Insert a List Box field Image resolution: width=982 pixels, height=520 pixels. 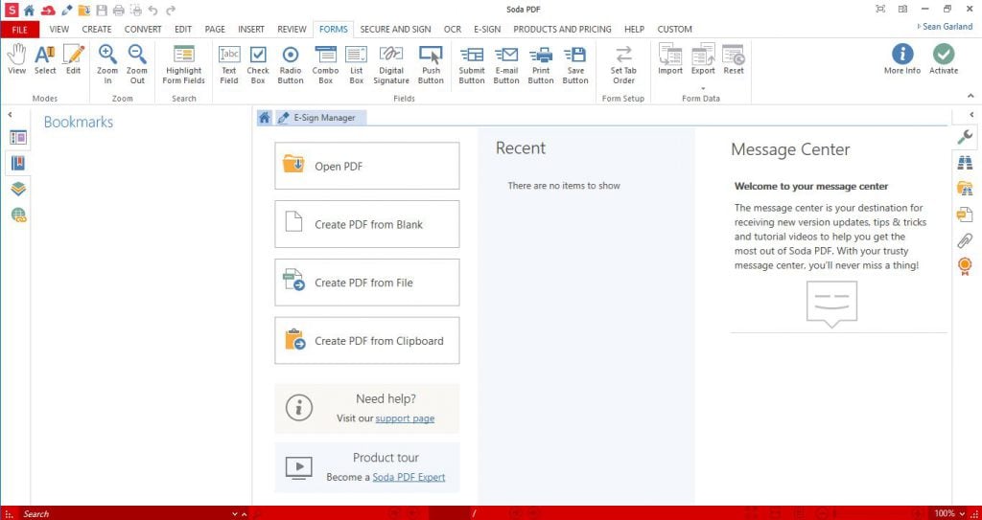pos(357,64)
